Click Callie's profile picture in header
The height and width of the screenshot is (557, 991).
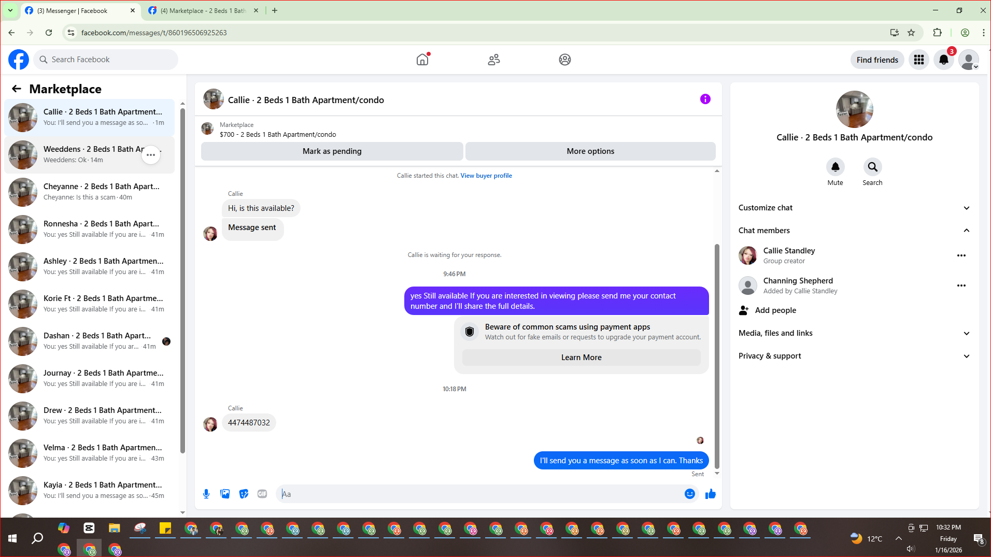tap(214, 99)
